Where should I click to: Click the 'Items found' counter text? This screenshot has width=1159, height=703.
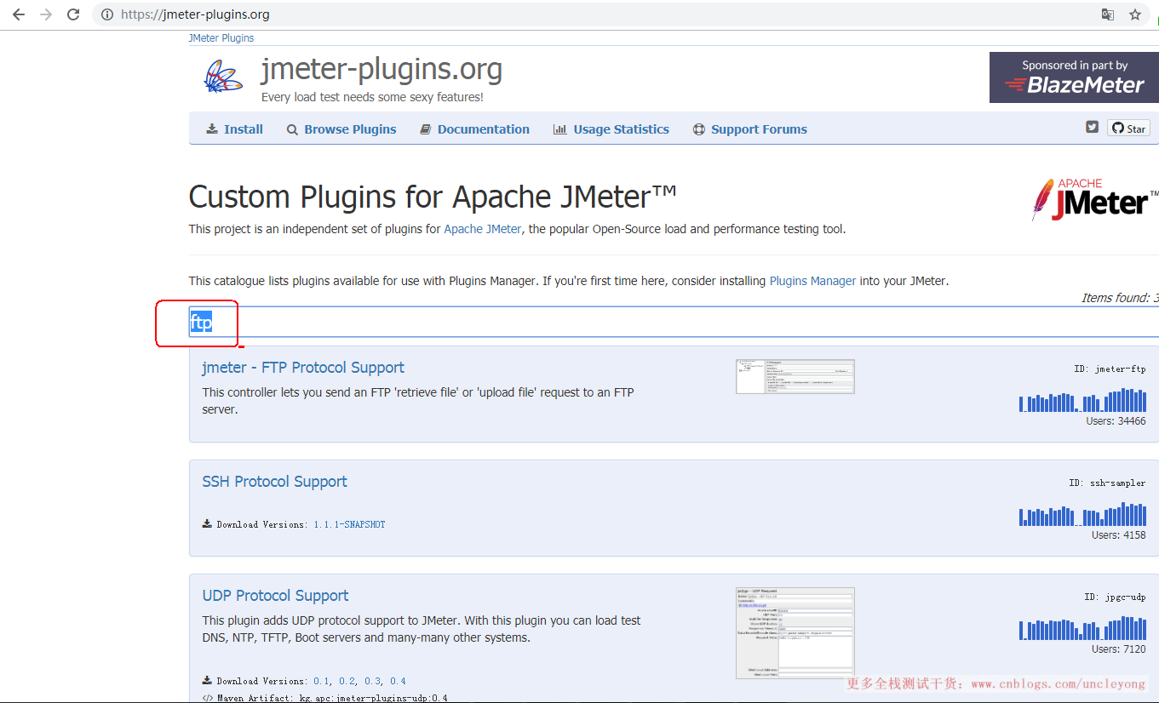click(x=1120, y=298)
